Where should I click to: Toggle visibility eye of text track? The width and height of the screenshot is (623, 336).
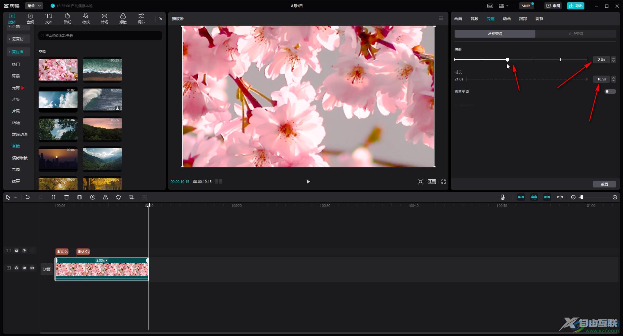pos(24,250)
